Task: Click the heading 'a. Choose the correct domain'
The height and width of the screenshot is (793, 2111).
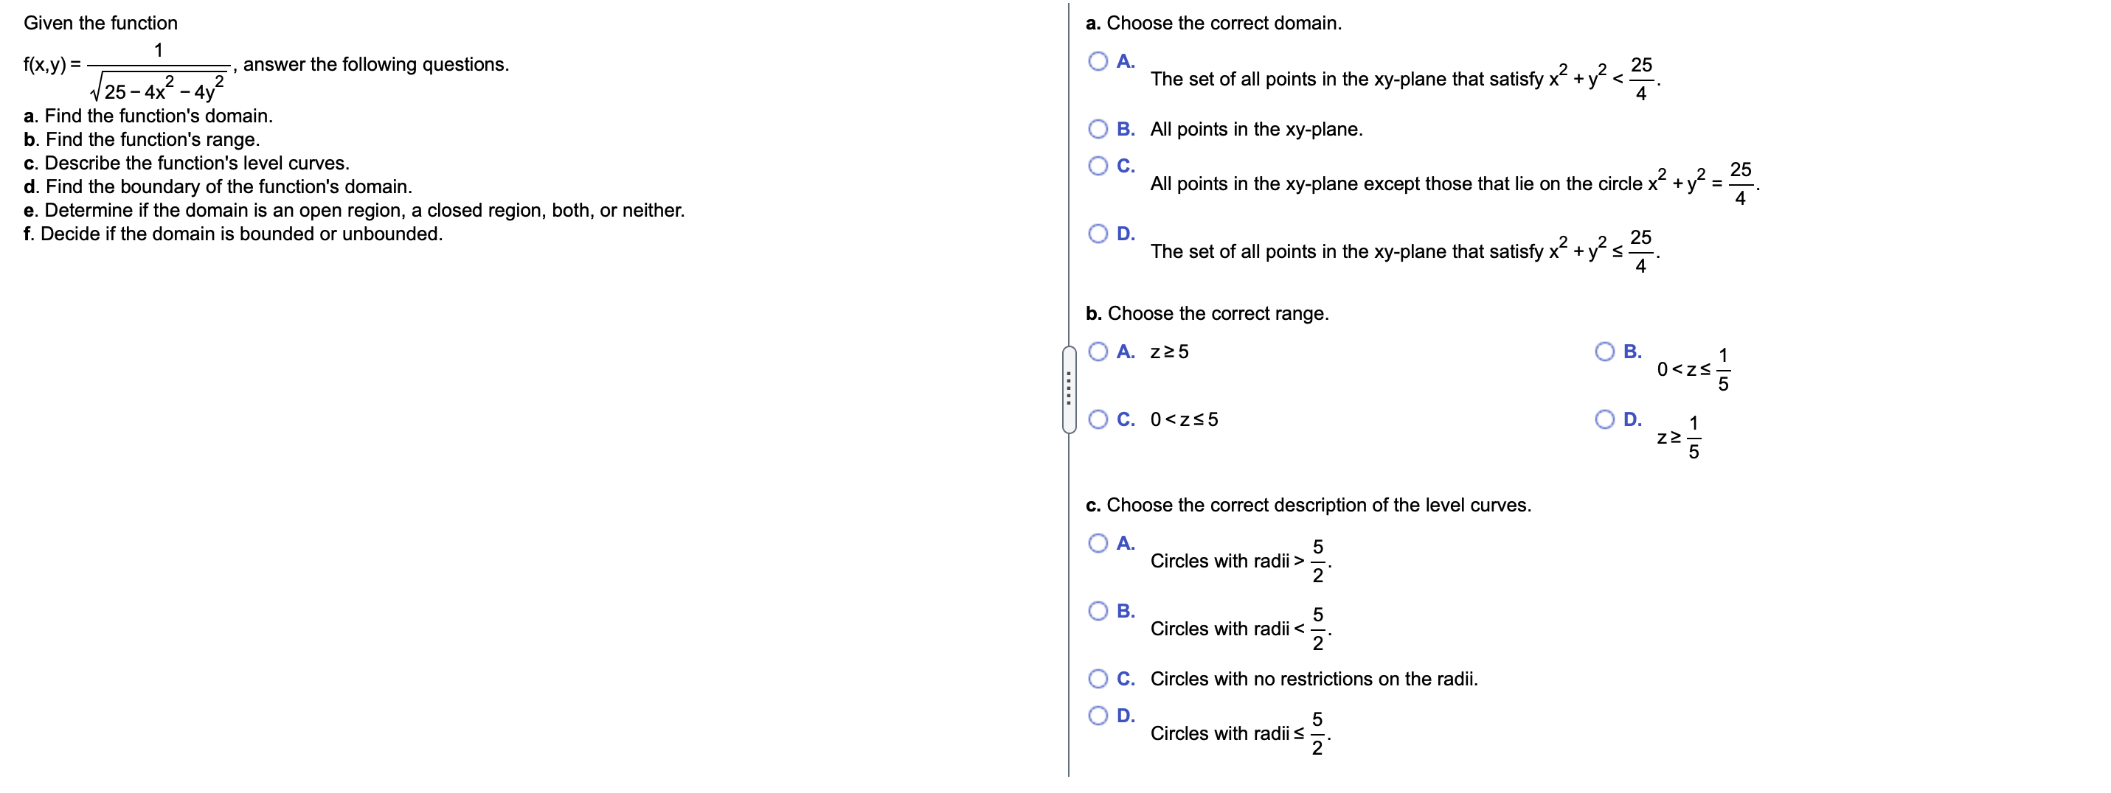Action: click(x=1213, y=22)
